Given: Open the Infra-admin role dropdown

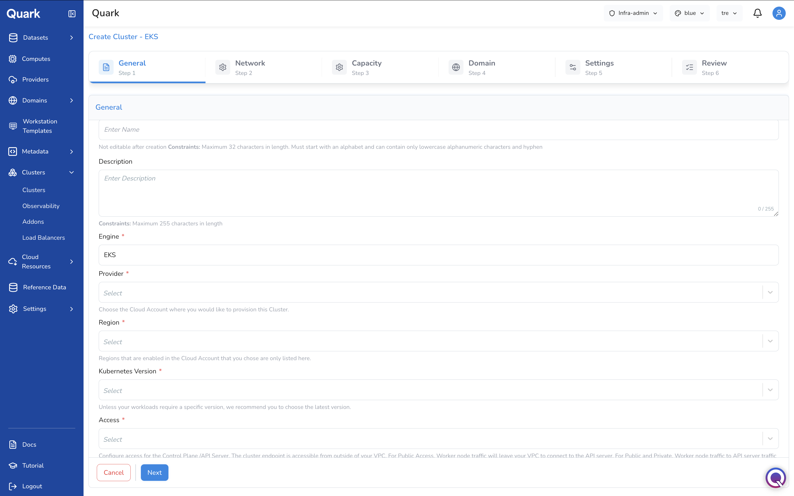Looking at the screenshot, I should click(x=633, y=13).
